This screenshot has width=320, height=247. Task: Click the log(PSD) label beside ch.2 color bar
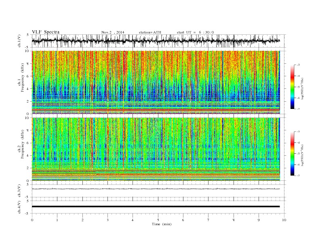pyautogui.click(x=303, y=155)
